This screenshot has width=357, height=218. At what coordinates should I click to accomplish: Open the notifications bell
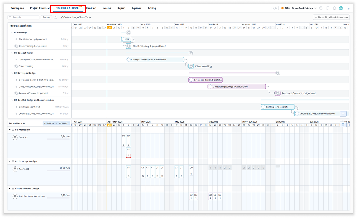pyautogui.click(x=335, y=8)
